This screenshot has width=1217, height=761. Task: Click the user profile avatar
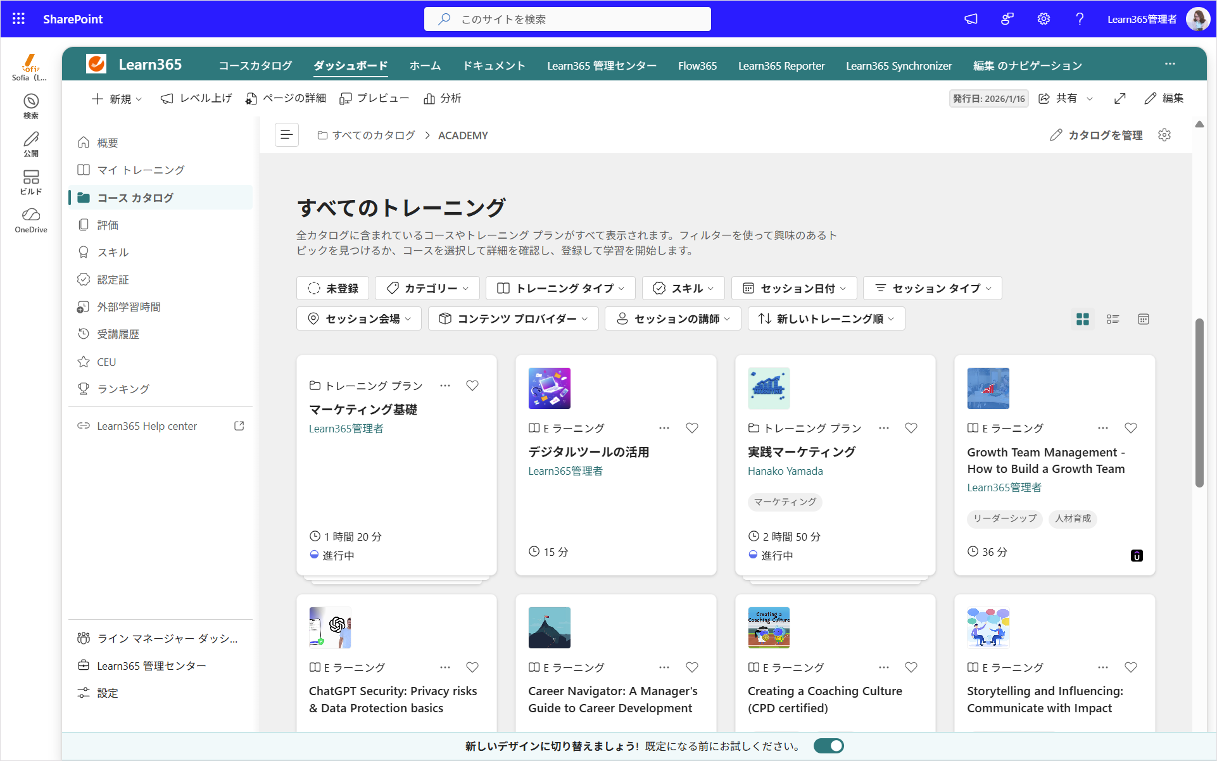coord(1197,19)
